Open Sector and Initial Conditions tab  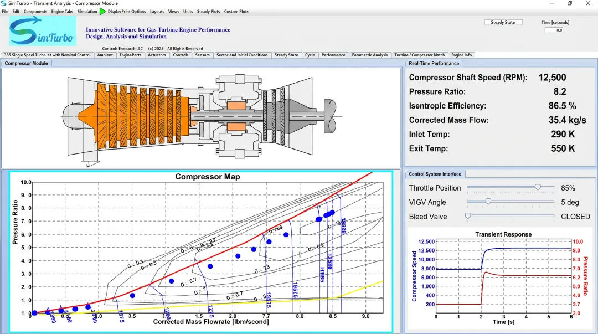[242, 55]
